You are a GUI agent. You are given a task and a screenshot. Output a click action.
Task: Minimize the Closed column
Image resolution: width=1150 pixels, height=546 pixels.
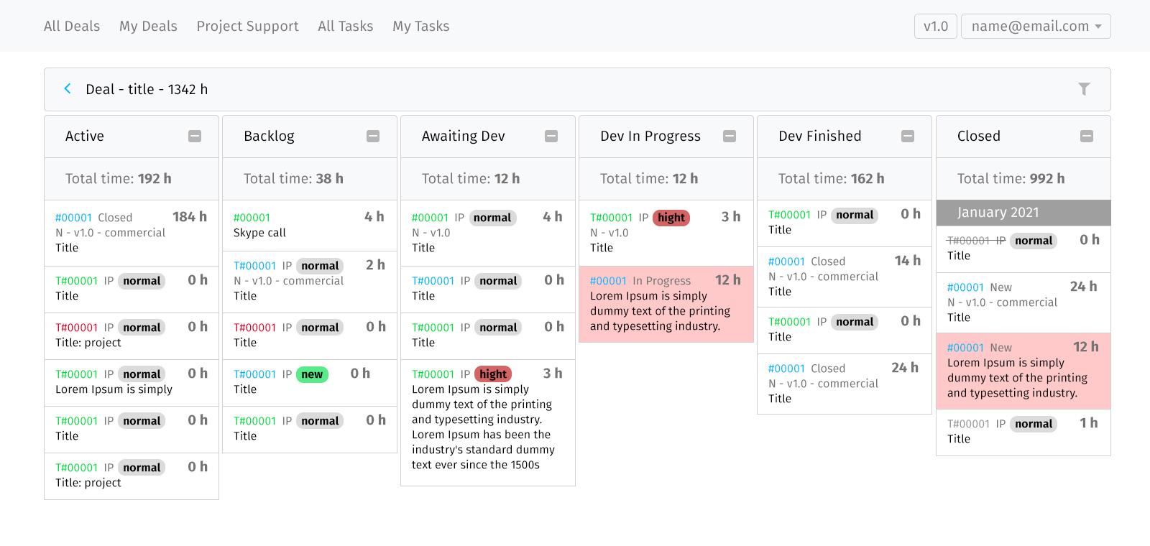[1087, 136]
